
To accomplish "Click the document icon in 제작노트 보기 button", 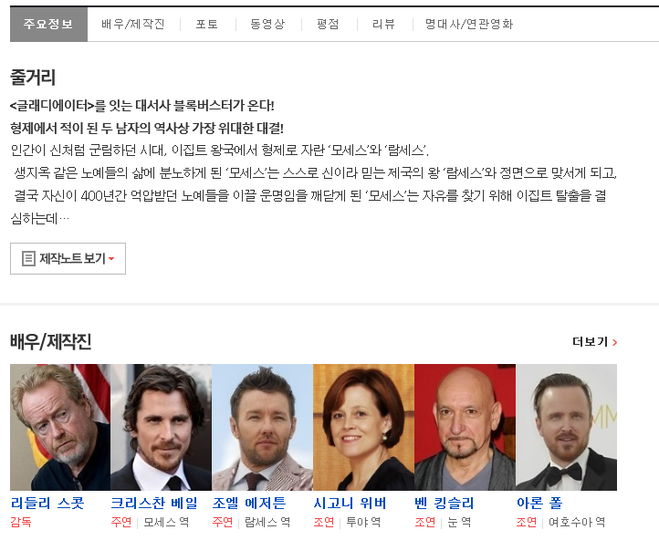I will 28,259.
